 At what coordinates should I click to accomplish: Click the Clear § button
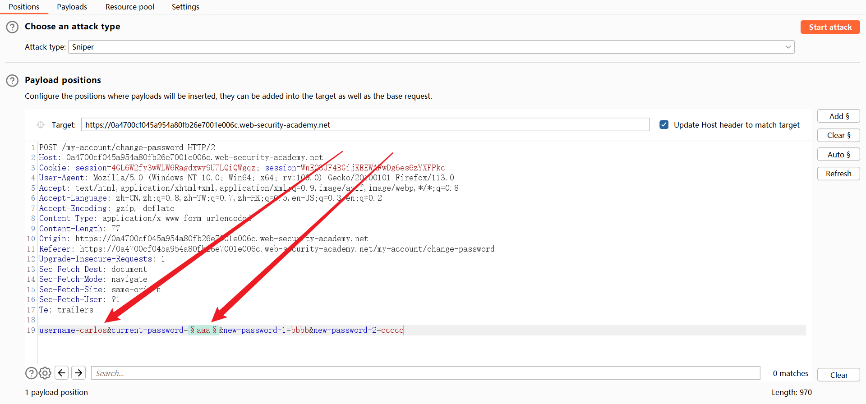tap(838, 135)
